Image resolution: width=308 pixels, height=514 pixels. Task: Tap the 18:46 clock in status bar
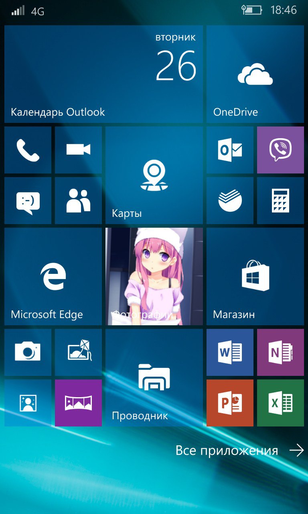point(284,10)
